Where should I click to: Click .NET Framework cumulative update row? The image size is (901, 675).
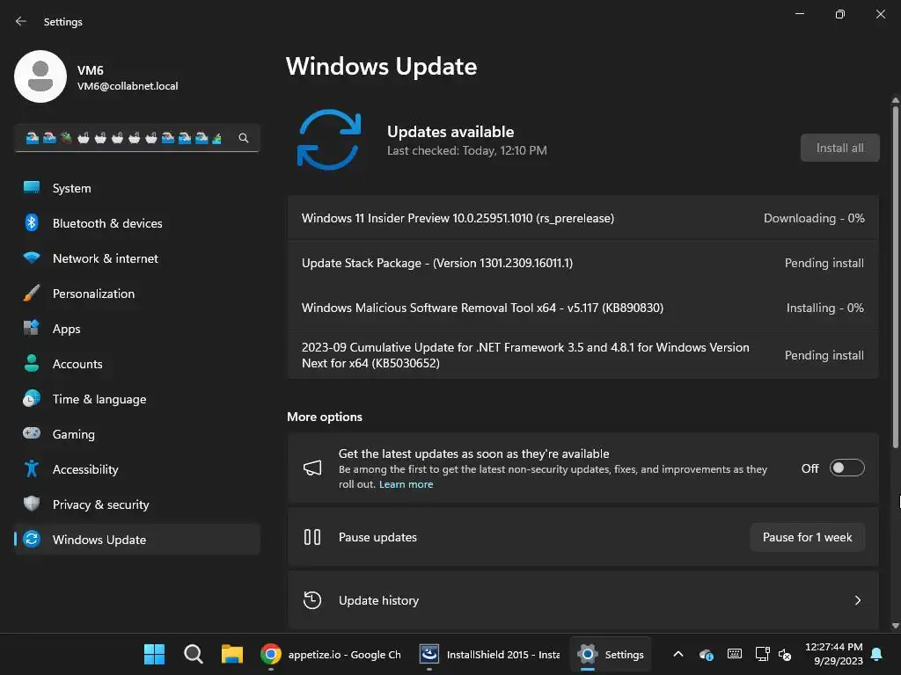(582, 355)
